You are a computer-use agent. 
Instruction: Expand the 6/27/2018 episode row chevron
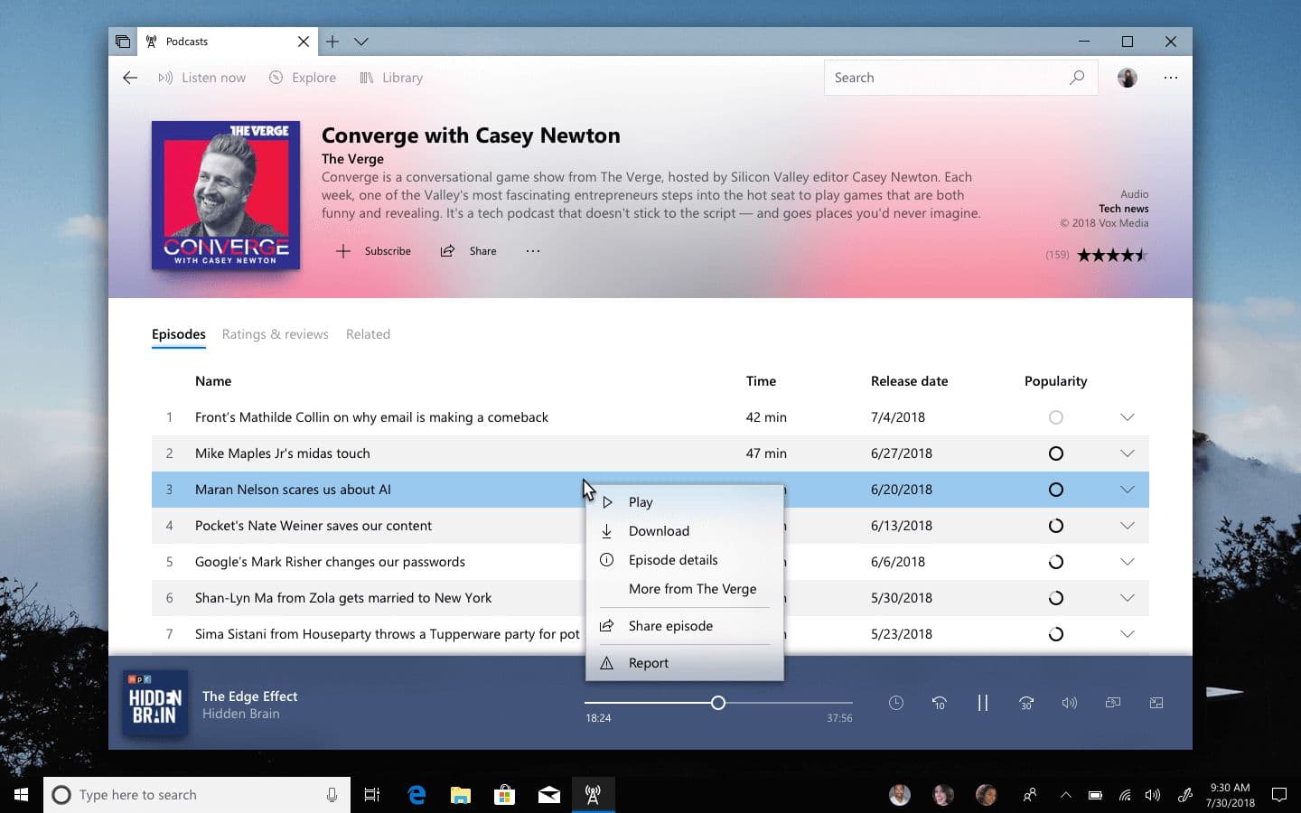(x=1128, y=453)
